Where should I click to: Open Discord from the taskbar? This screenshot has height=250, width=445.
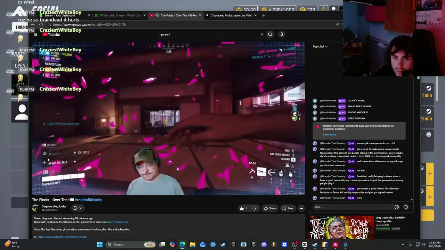pos(264,244)
